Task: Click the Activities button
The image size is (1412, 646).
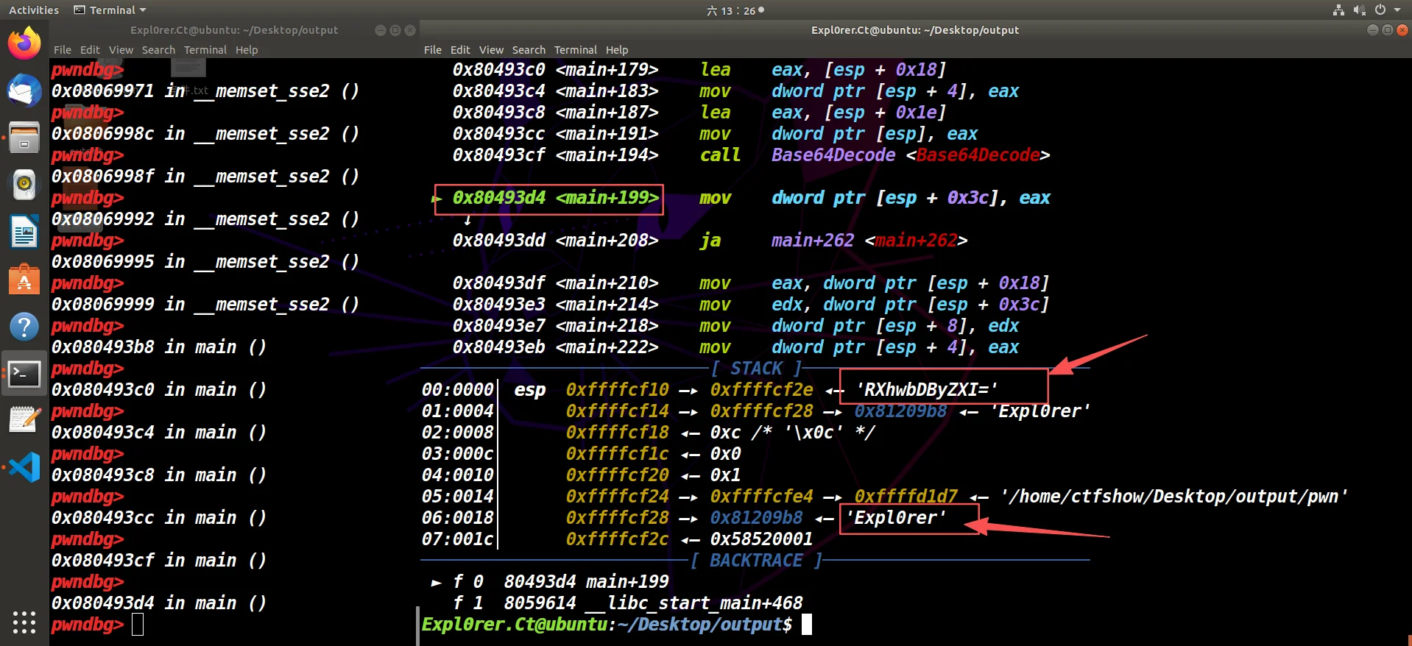Action: 33,10
